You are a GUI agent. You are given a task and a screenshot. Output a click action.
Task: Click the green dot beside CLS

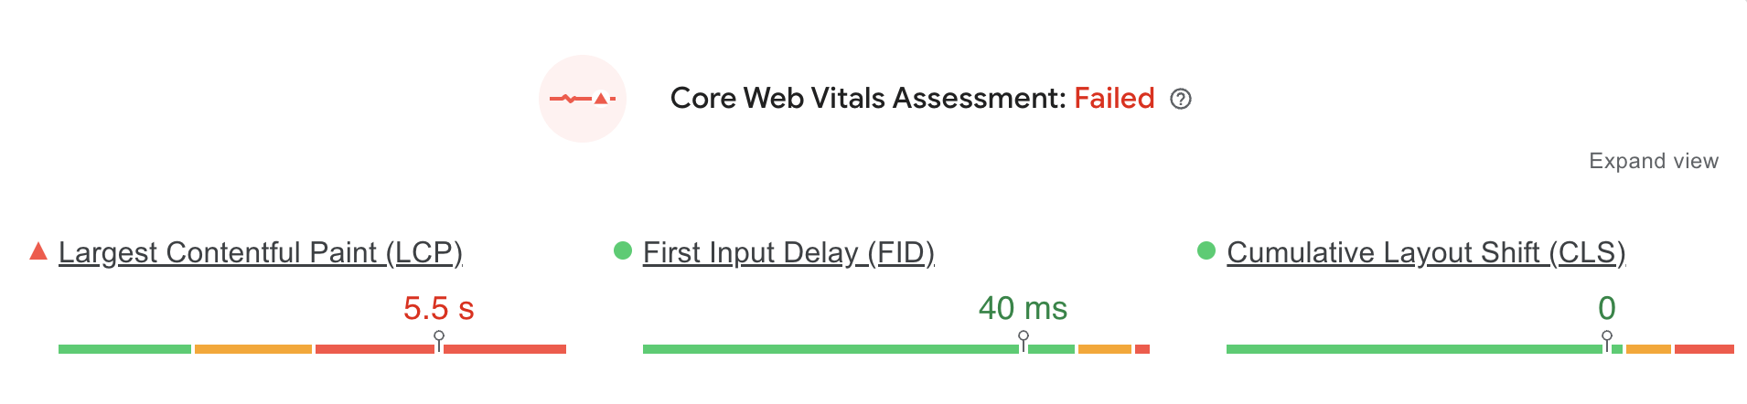point(1206,250)
